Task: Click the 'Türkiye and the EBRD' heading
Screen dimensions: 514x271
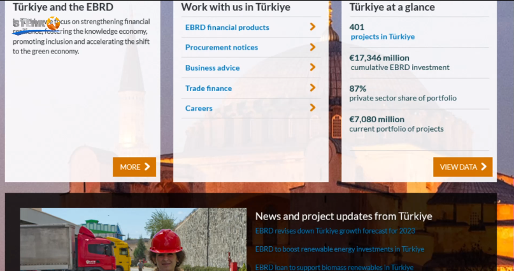Action: (63, 7)
